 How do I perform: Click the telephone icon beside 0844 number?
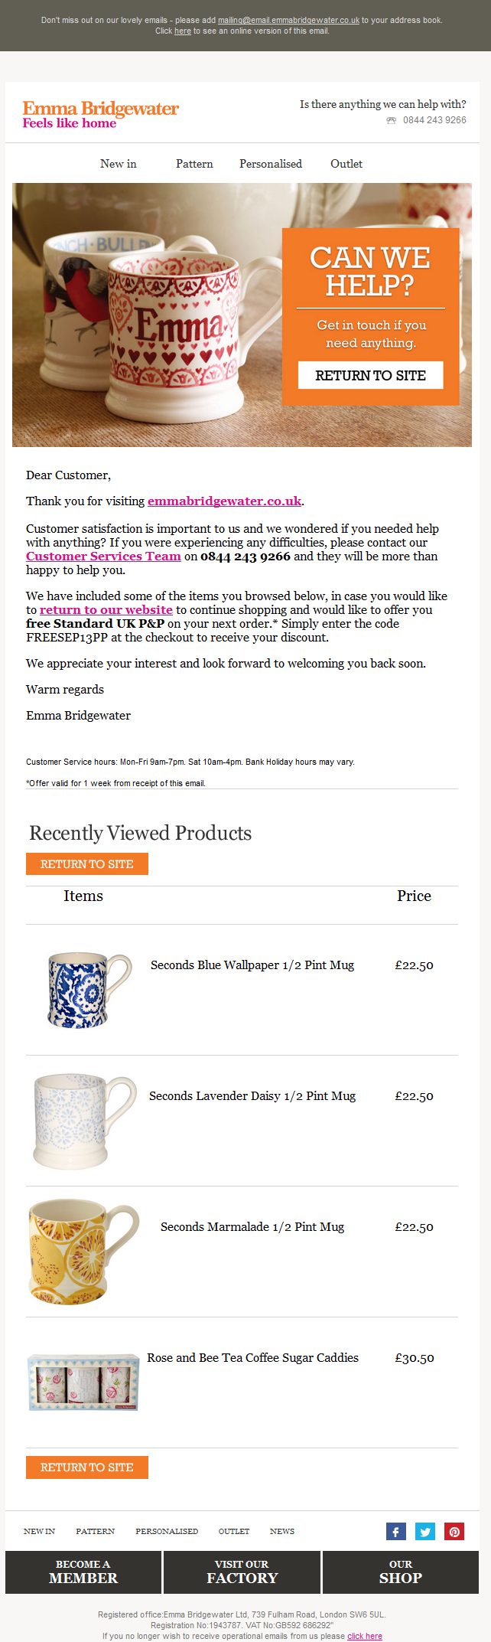coord(392,120)
